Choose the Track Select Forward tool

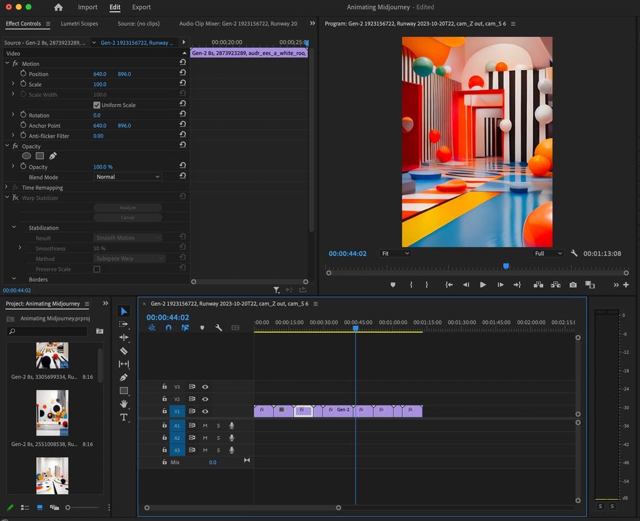coord(123,324)
